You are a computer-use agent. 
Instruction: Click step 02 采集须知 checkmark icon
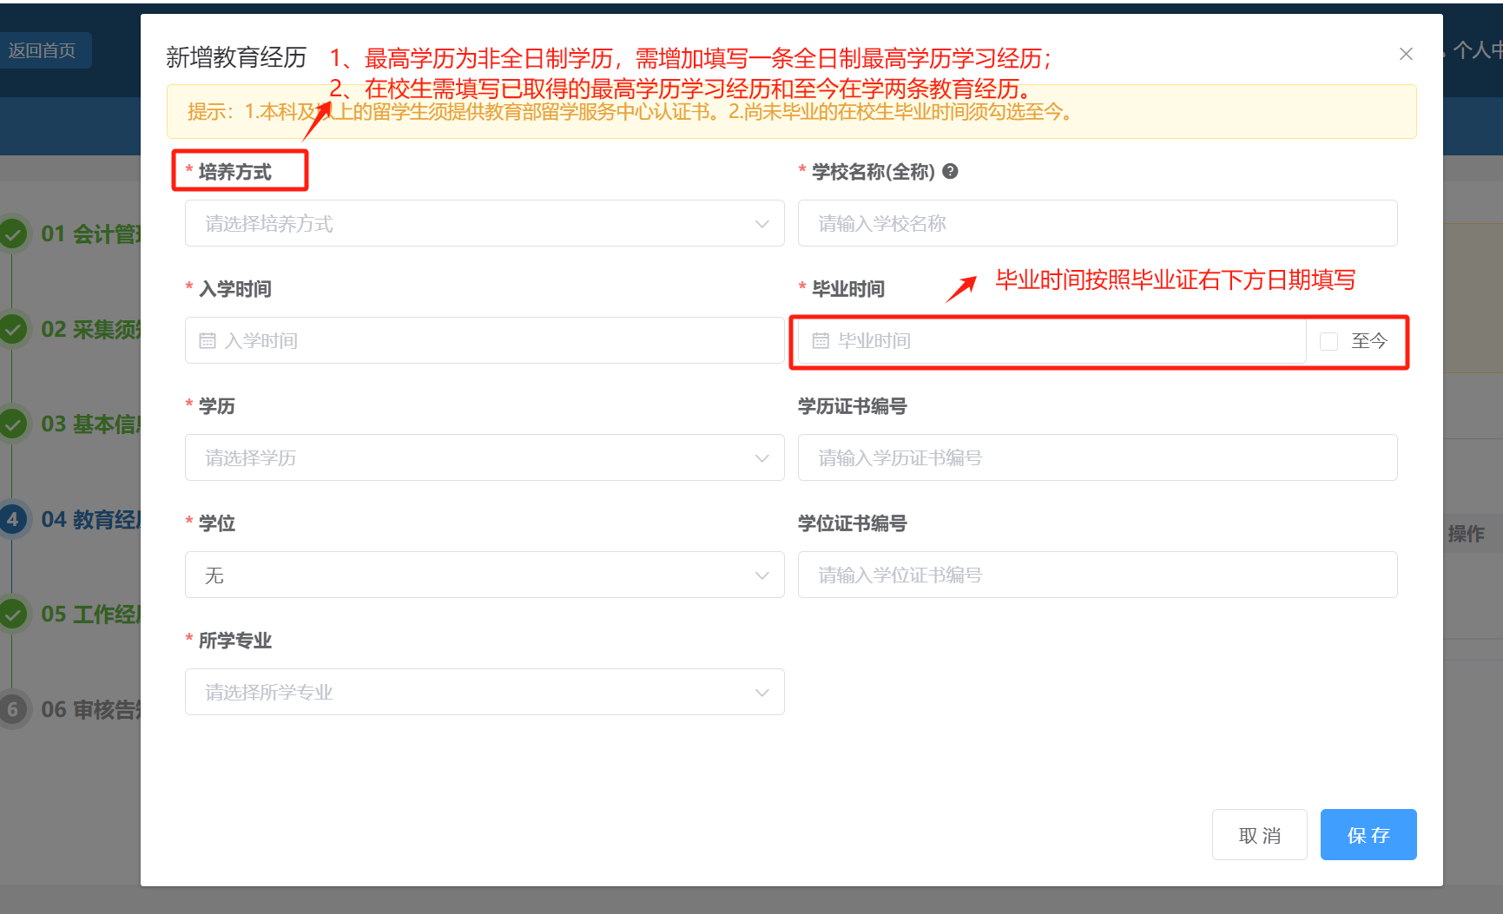pos(13,329)
